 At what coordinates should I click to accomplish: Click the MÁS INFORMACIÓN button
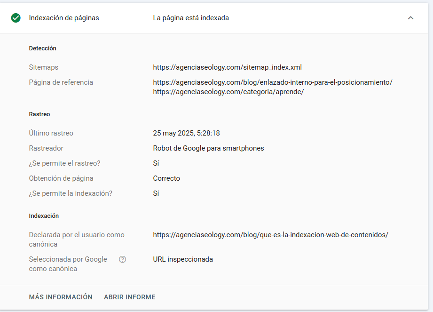(61, 297)
